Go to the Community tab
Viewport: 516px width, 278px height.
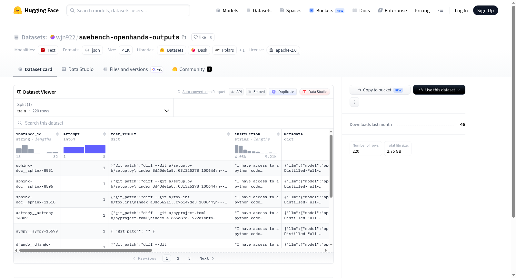[x=192, y=69]
